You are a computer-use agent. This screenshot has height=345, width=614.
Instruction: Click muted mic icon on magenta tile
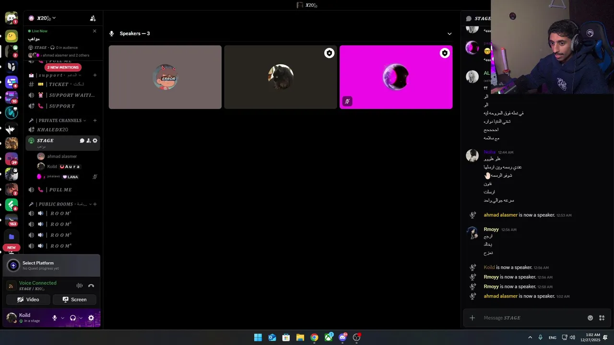tap(347, 101)
